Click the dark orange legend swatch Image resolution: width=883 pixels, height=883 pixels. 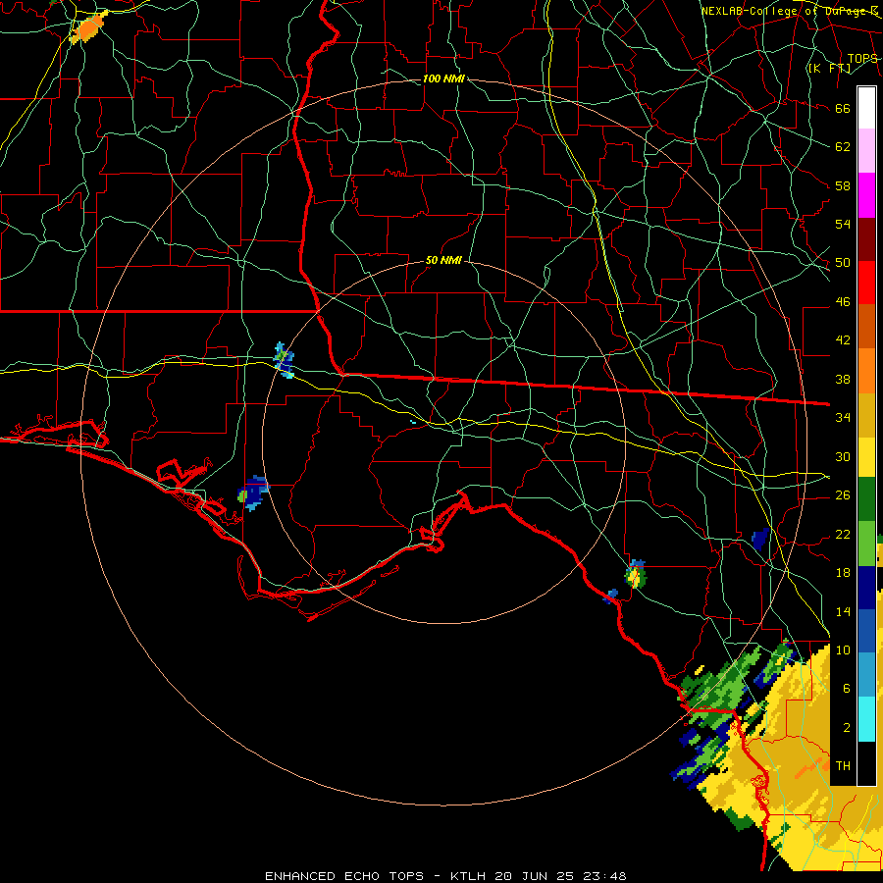point(866,327)
